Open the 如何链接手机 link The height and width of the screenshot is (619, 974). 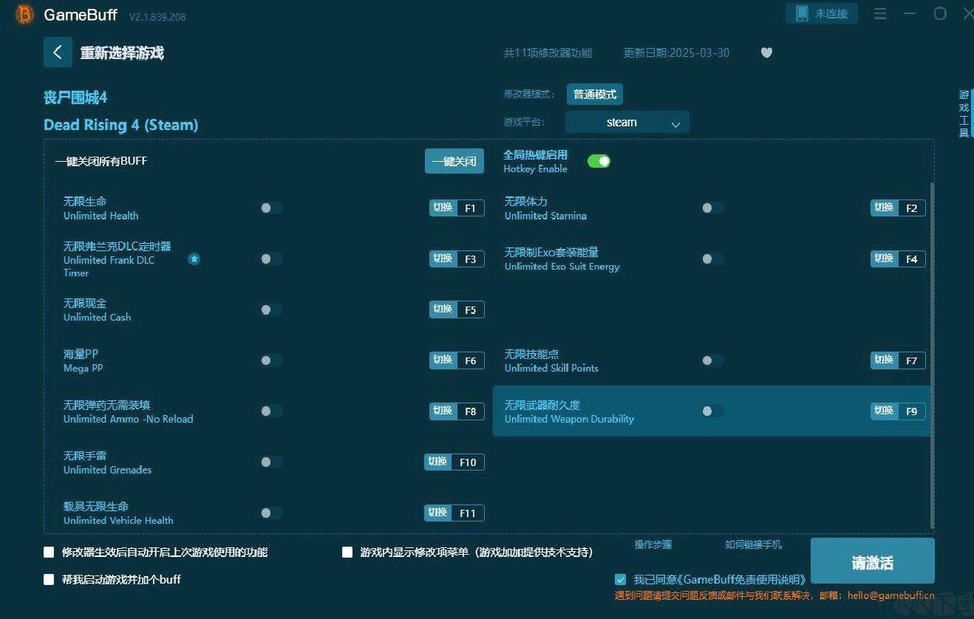coord(753,544)
